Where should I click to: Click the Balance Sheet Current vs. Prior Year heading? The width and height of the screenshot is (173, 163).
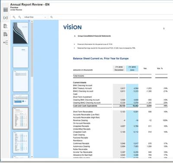pyautogui.click(x=101, y=58)
